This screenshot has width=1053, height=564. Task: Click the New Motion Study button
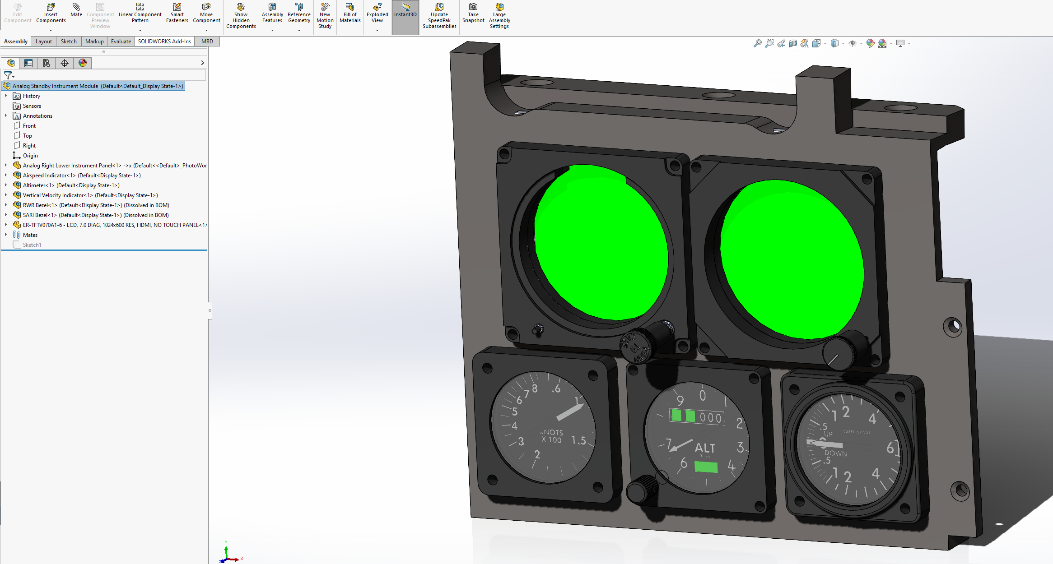click(325, 14)
